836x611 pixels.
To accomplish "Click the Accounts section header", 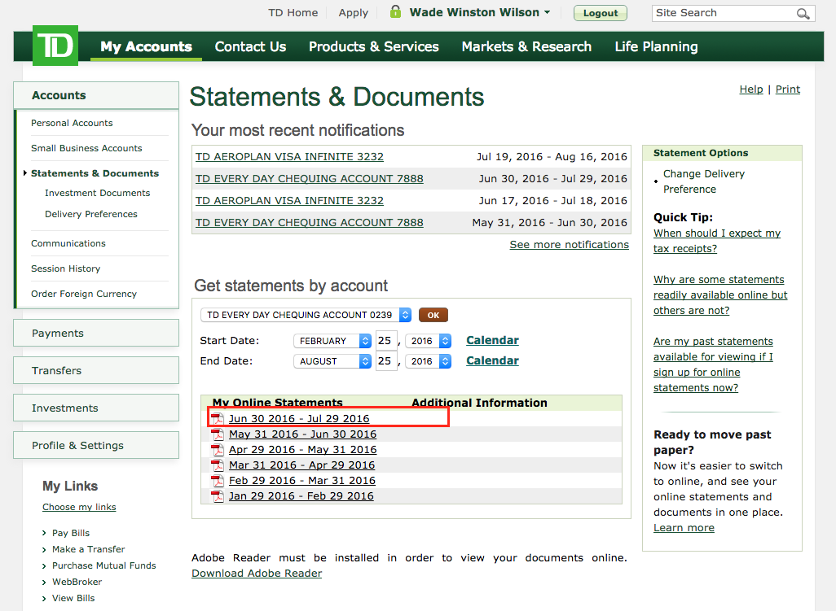I will pos(96,95).
